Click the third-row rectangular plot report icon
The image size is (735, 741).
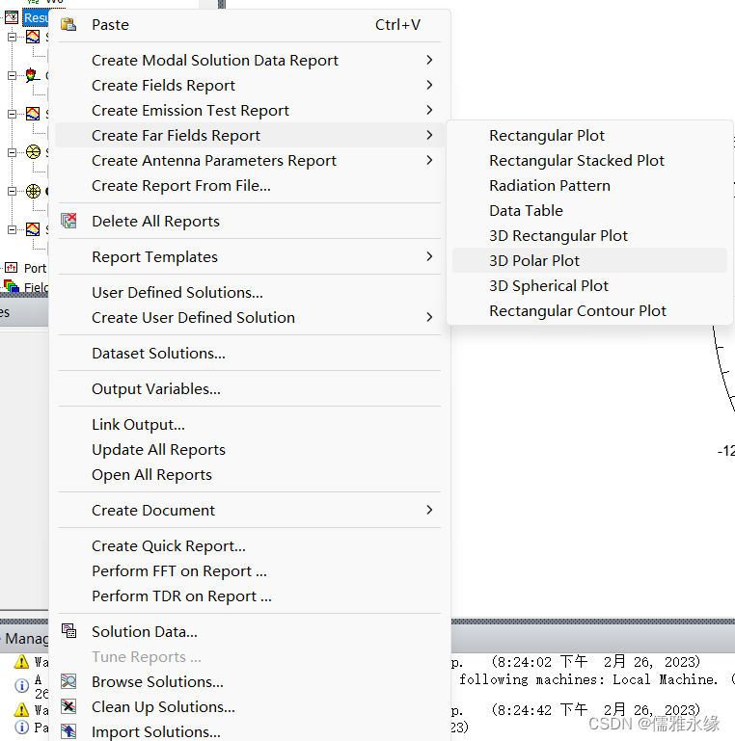coord(33,114)
